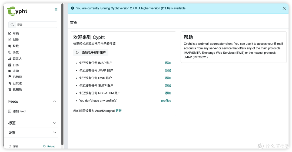
Task: Click the 快速轻松地添加常用电子邮件源 subtitle
Action: [94, 44]
